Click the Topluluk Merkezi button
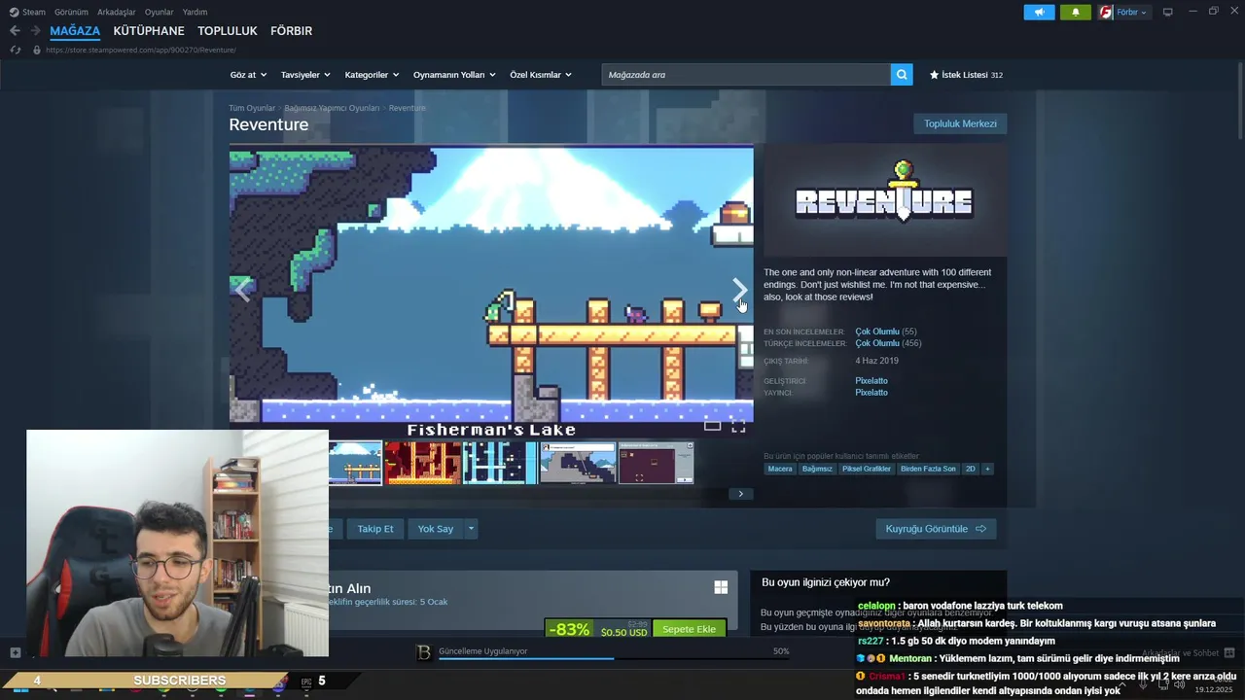Viewport: 1245px width, 700px height. click(960, 123)
